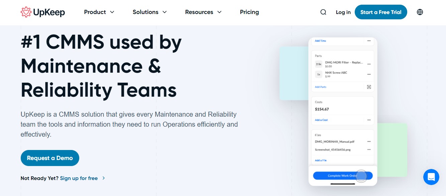446x196 pixels.
Task: Open the globe language selector icon
Action: tap(420, 12)
